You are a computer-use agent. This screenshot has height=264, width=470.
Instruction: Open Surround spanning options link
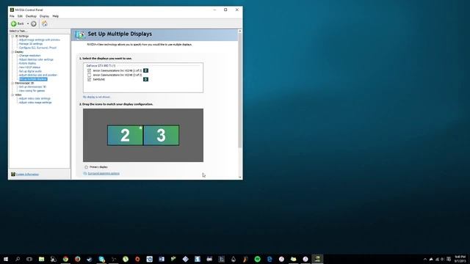(x=104, y=174)
